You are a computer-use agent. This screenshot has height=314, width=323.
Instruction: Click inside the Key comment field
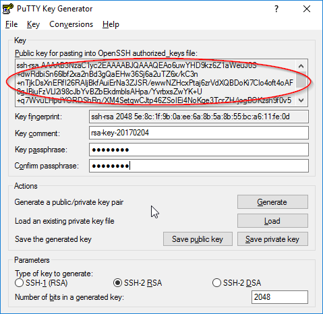(199, 133)
